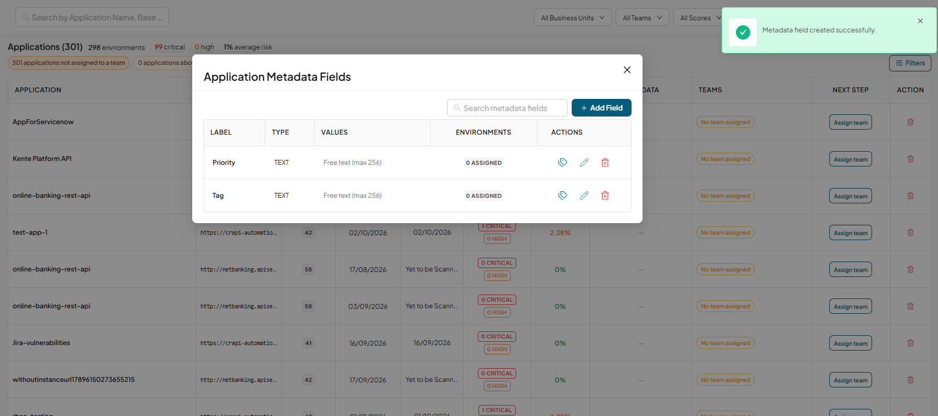Dismiss the success notification toast
Screen dimensions: 938x416
click(x=920, y=21)
